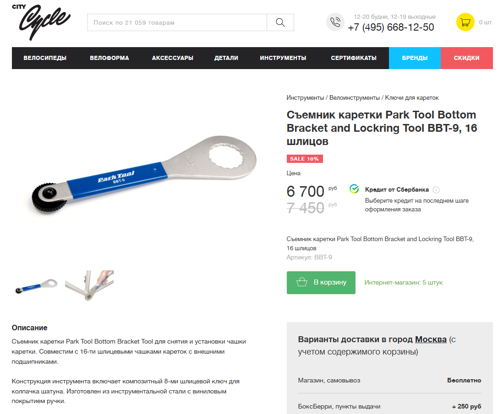Open the Велосипеды menu
The image size is (498, 414).
pos(45,58)
